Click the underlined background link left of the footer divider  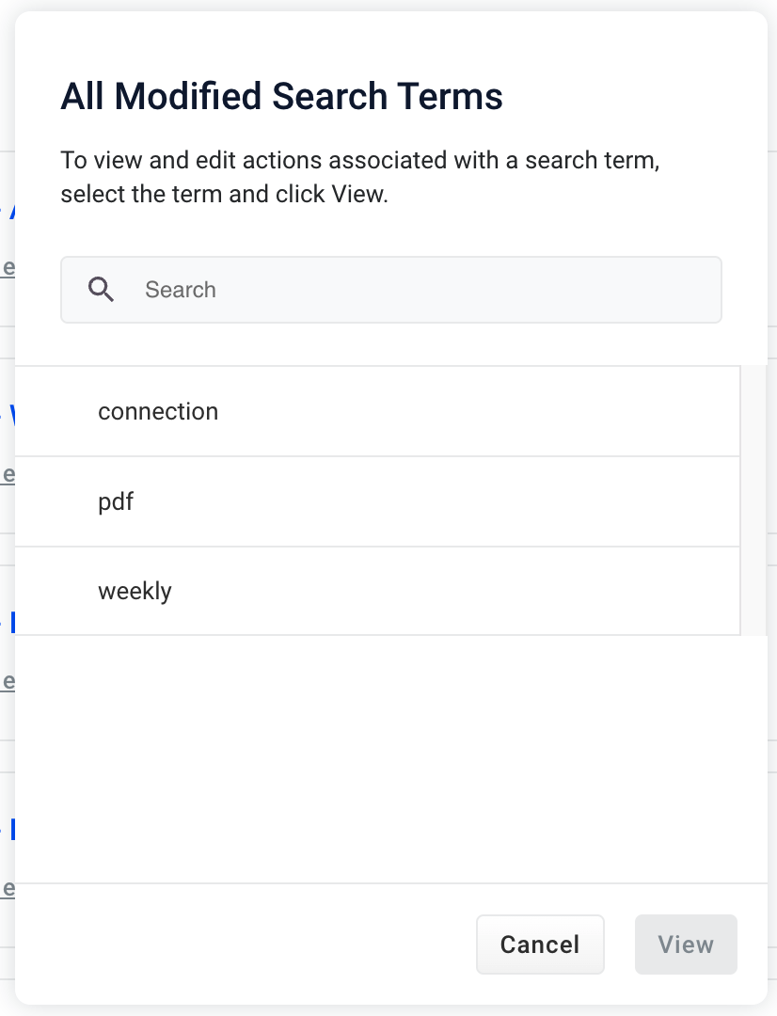coord(8,889)
